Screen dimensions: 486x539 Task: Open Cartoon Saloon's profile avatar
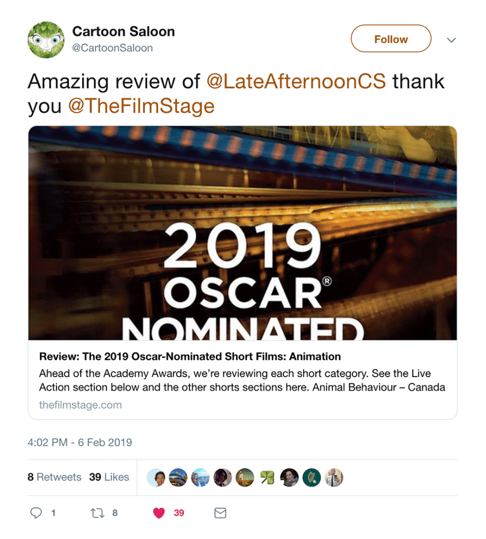pos(46,40)
